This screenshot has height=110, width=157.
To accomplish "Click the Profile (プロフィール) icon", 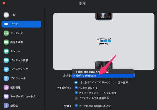I will (x=6, y=78).
